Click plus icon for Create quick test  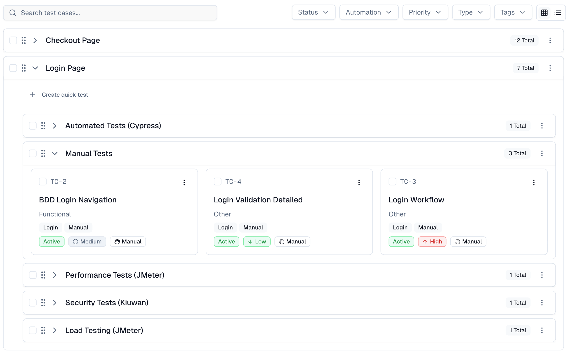32,95
